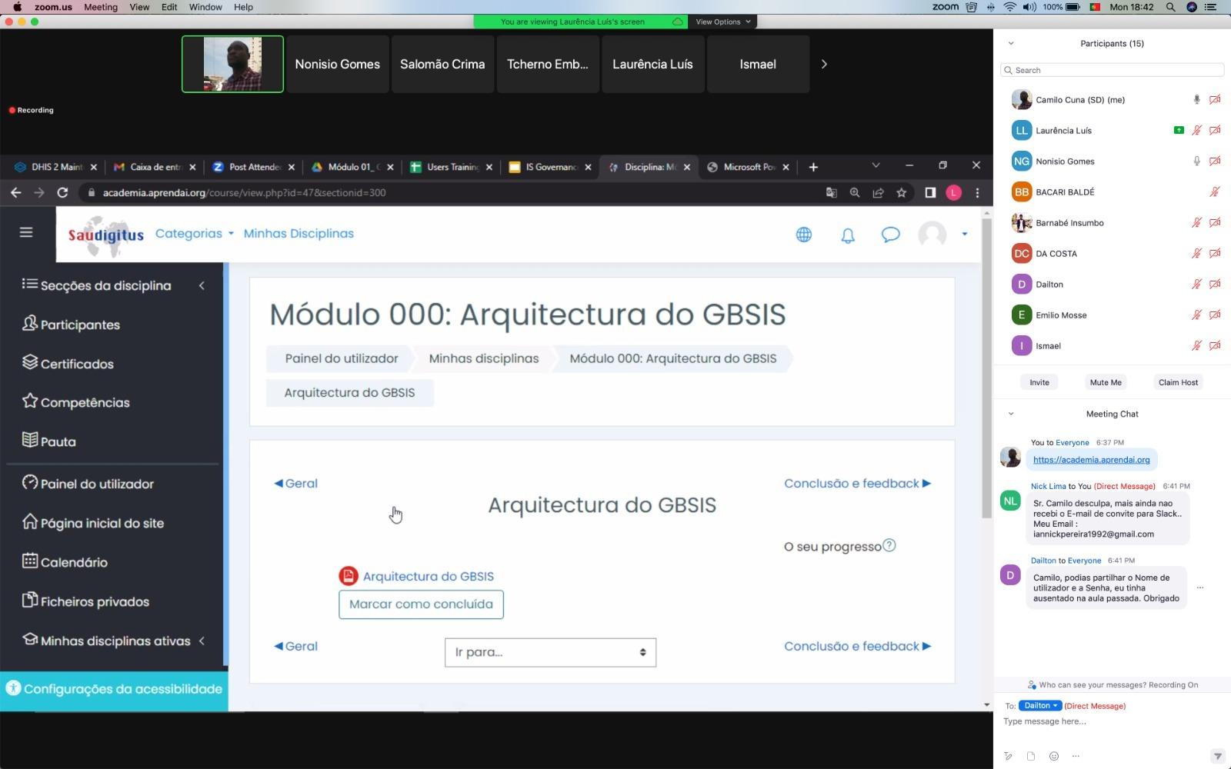1231x769 pixels.
Task: Toggle microphone for Camilo Cuna
Action: tap(1196, 100)
